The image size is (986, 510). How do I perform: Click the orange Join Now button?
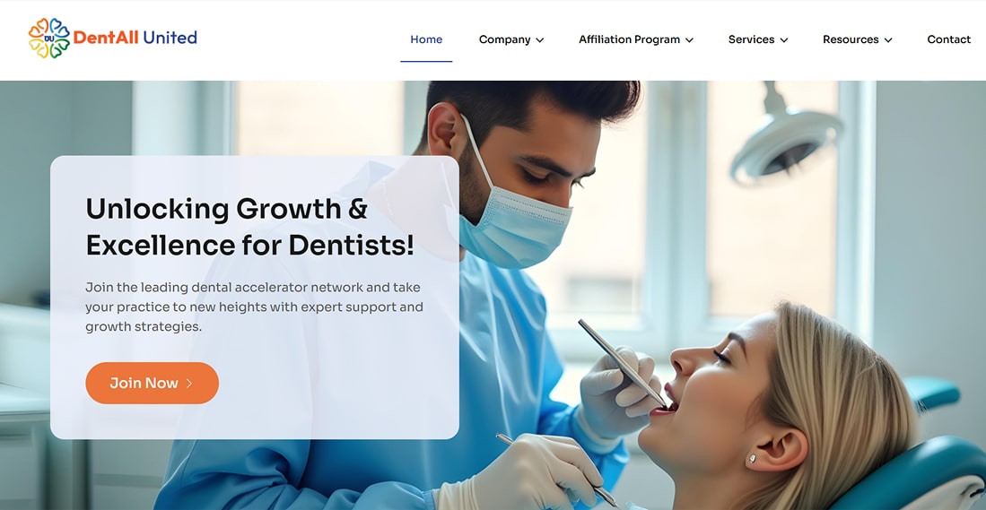click(x=153, y=383)
